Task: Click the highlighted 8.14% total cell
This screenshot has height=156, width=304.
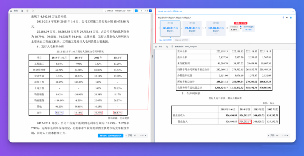Action: (x=79, y=113)
